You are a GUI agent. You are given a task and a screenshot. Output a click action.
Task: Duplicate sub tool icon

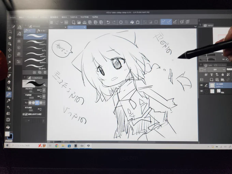[x=40, y=72]
